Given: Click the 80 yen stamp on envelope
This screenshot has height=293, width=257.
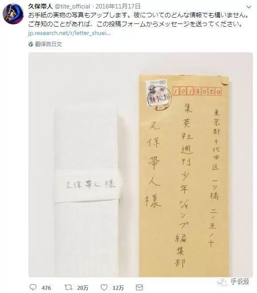Looking at the screenshot, I should (156, 93).
